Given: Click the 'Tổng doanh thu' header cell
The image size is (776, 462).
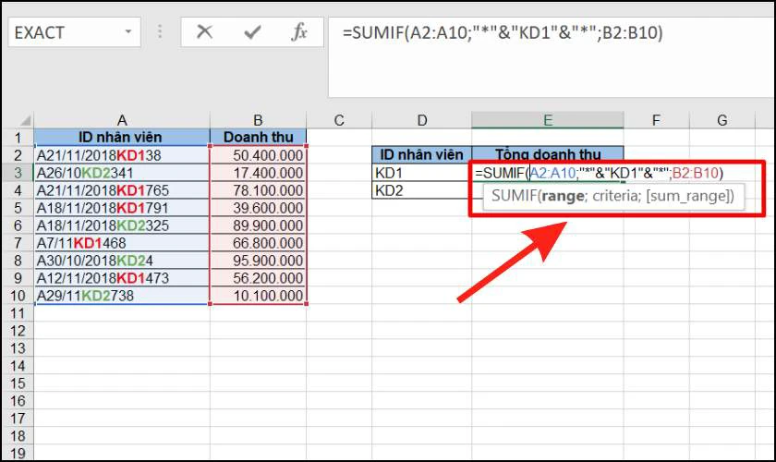Looking at the screenshot, I should (x=548, y=154).
